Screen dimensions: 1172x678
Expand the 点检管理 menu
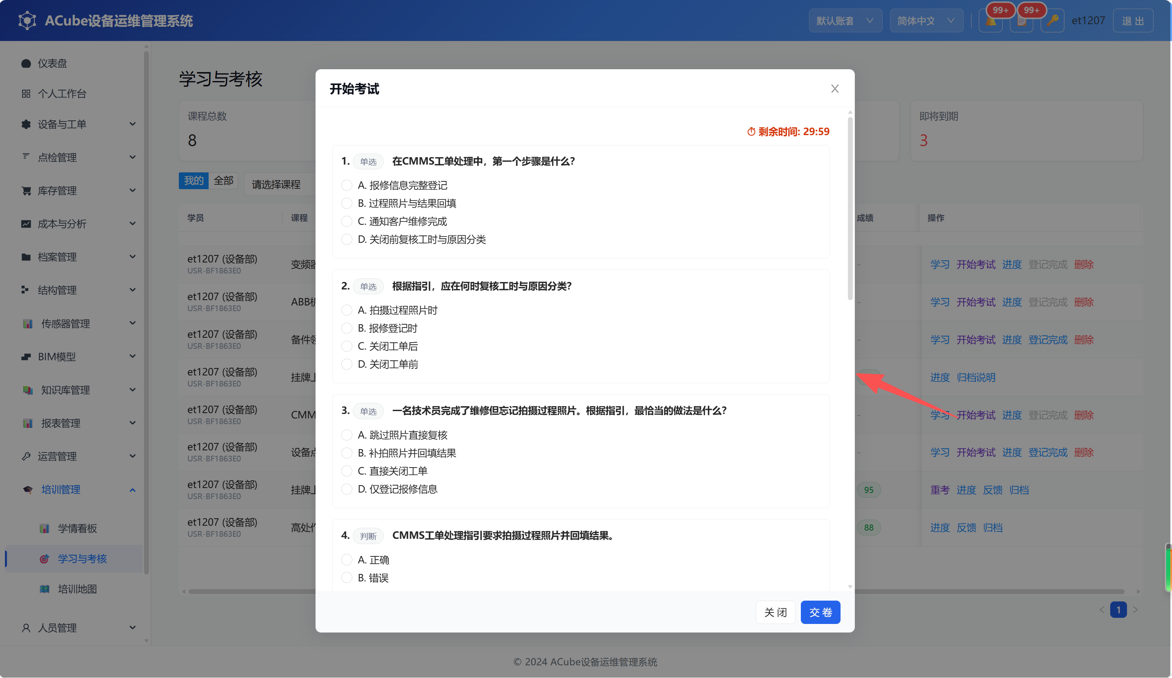(133, 157)
